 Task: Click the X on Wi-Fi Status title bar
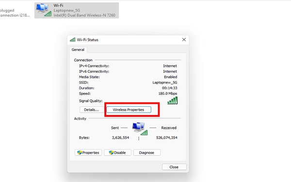tap(184, 40)
